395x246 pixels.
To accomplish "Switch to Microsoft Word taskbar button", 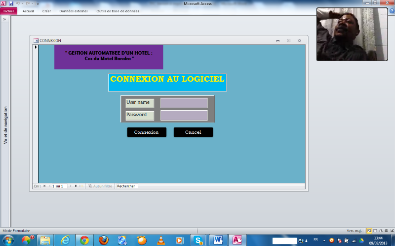I will tap(218, 240).
